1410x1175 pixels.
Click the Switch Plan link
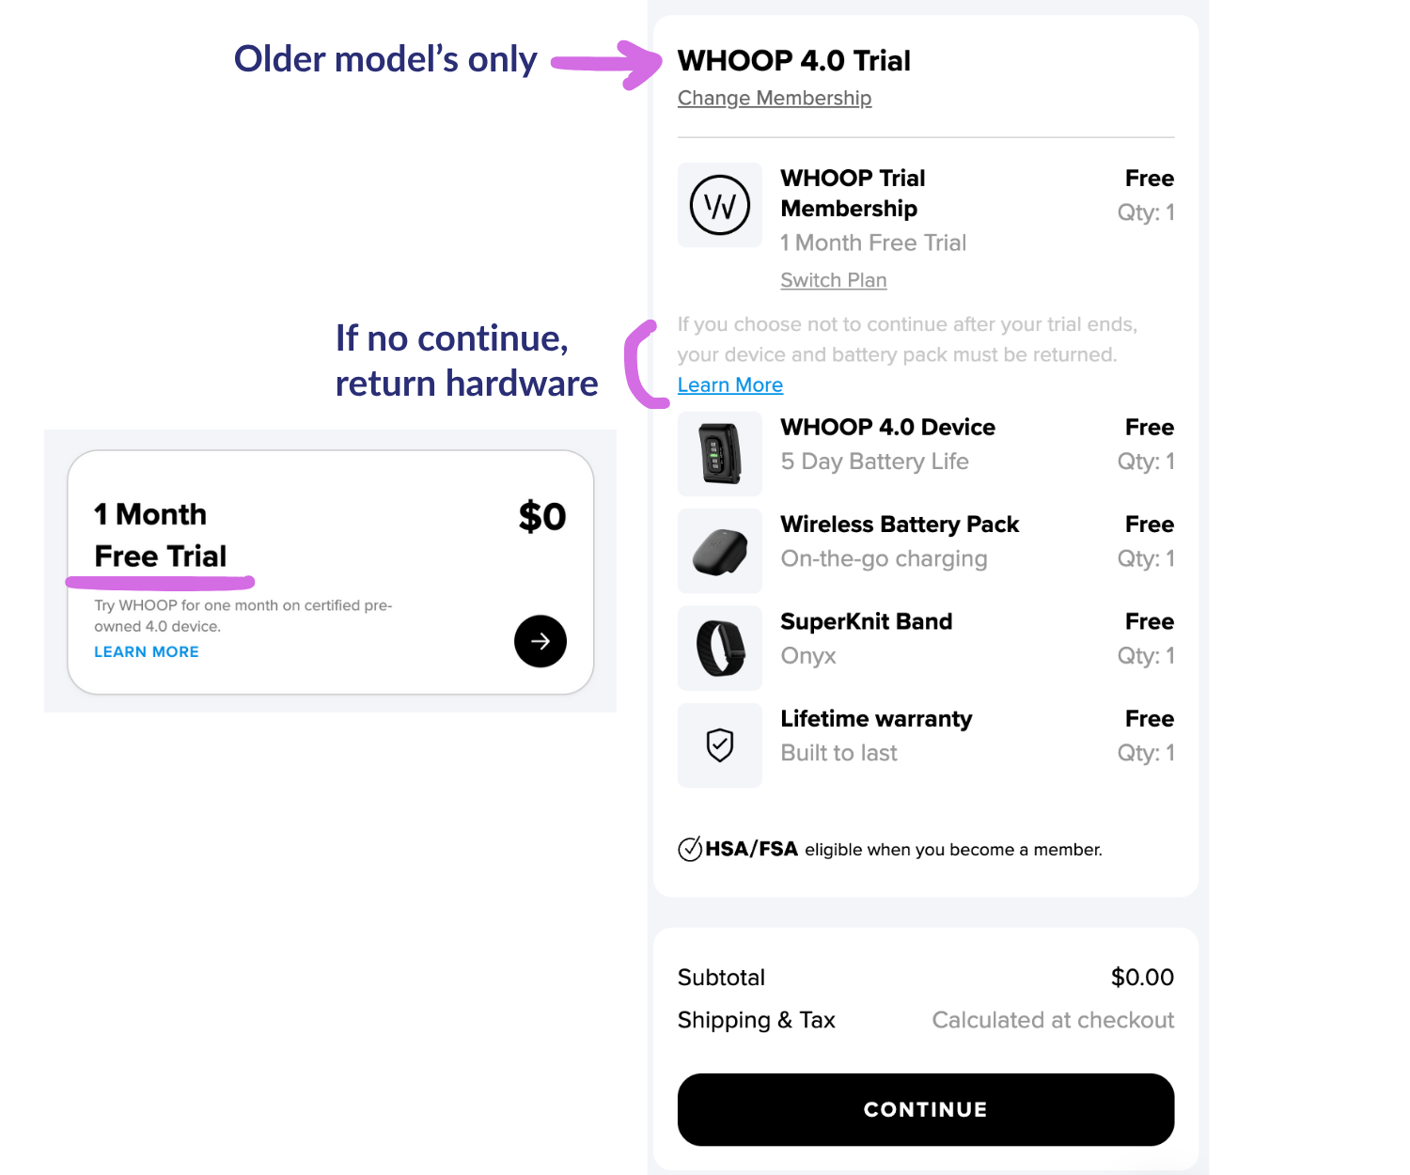834,280
